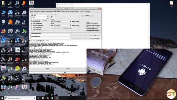Open the App folder on the desktop
Screen dimensions: 177x100
tap(171, 4)
